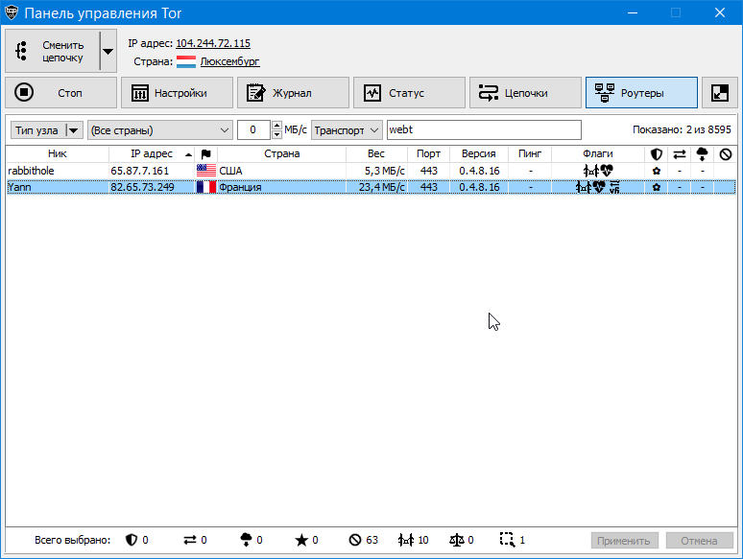This screenshot has height=559, width=743.
Task: Click the bridge counter icon showing 10
Action: tap(413, 540)
